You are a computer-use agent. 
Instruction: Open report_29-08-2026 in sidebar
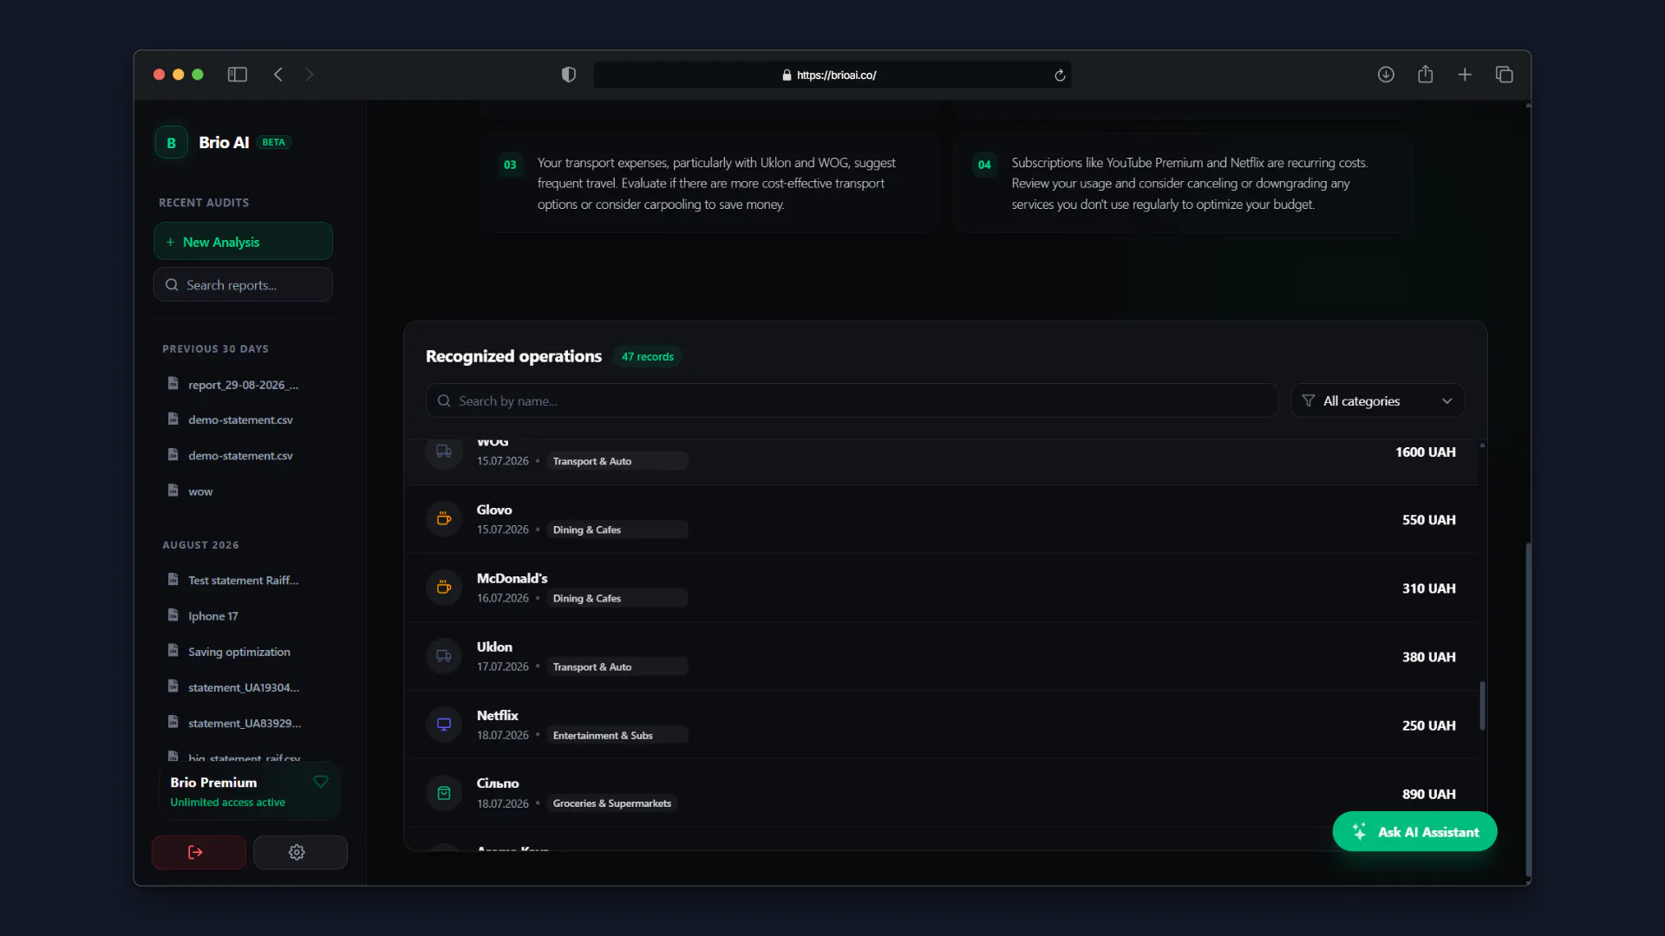[243, 385]
